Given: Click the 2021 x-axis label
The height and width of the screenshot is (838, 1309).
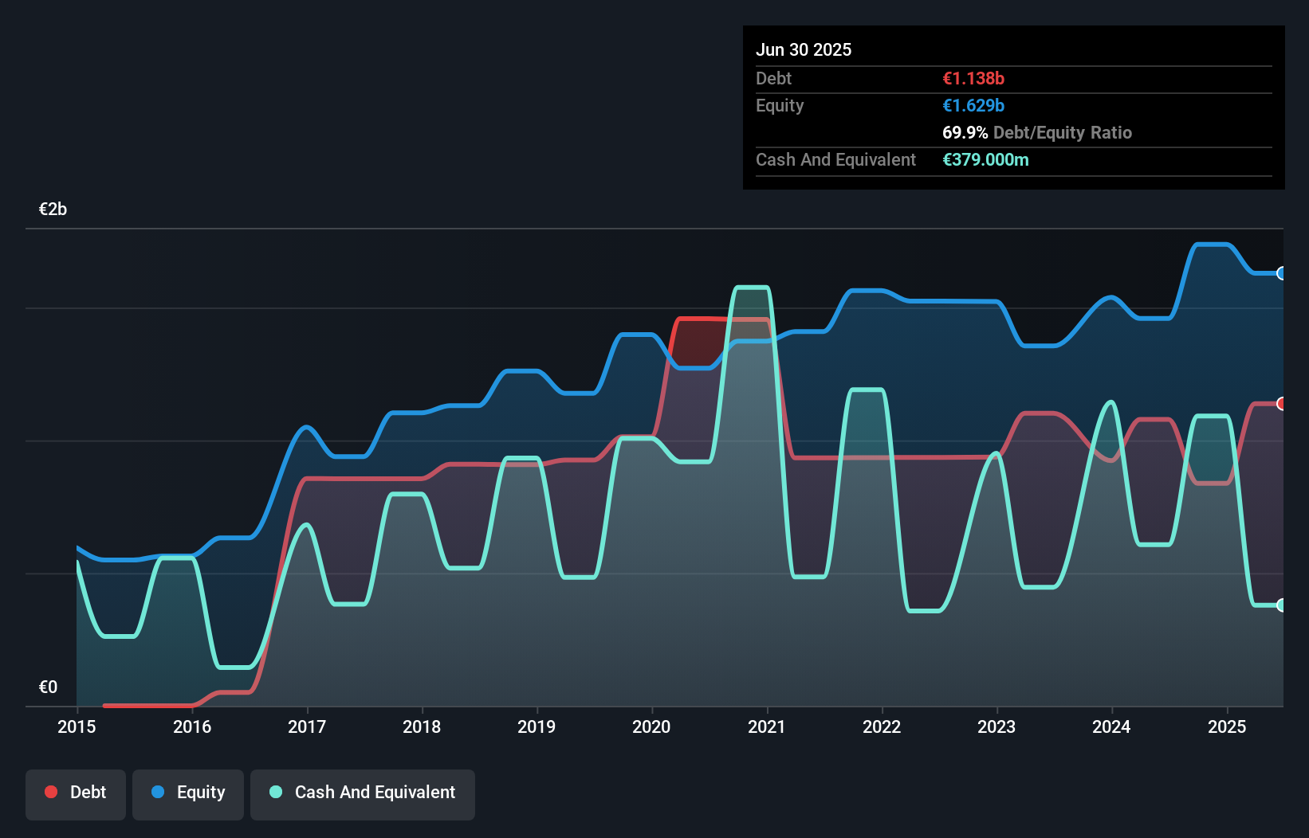Looking at the screenshot, I should (x=767, y=726).
